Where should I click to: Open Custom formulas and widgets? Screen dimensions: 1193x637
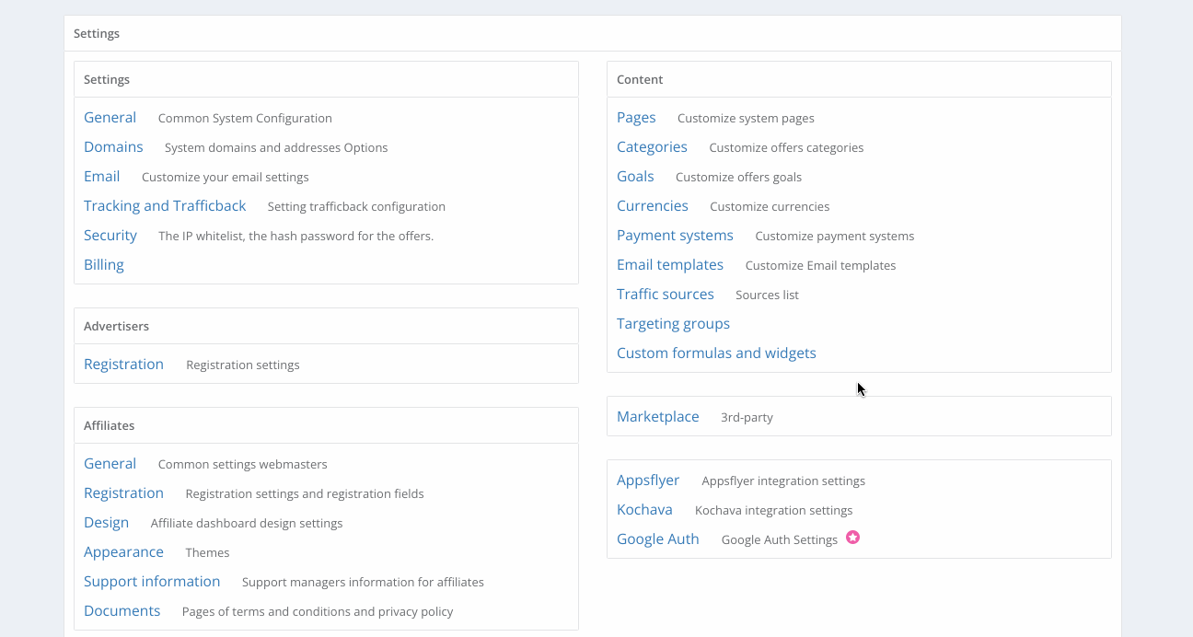click(716, 353)
